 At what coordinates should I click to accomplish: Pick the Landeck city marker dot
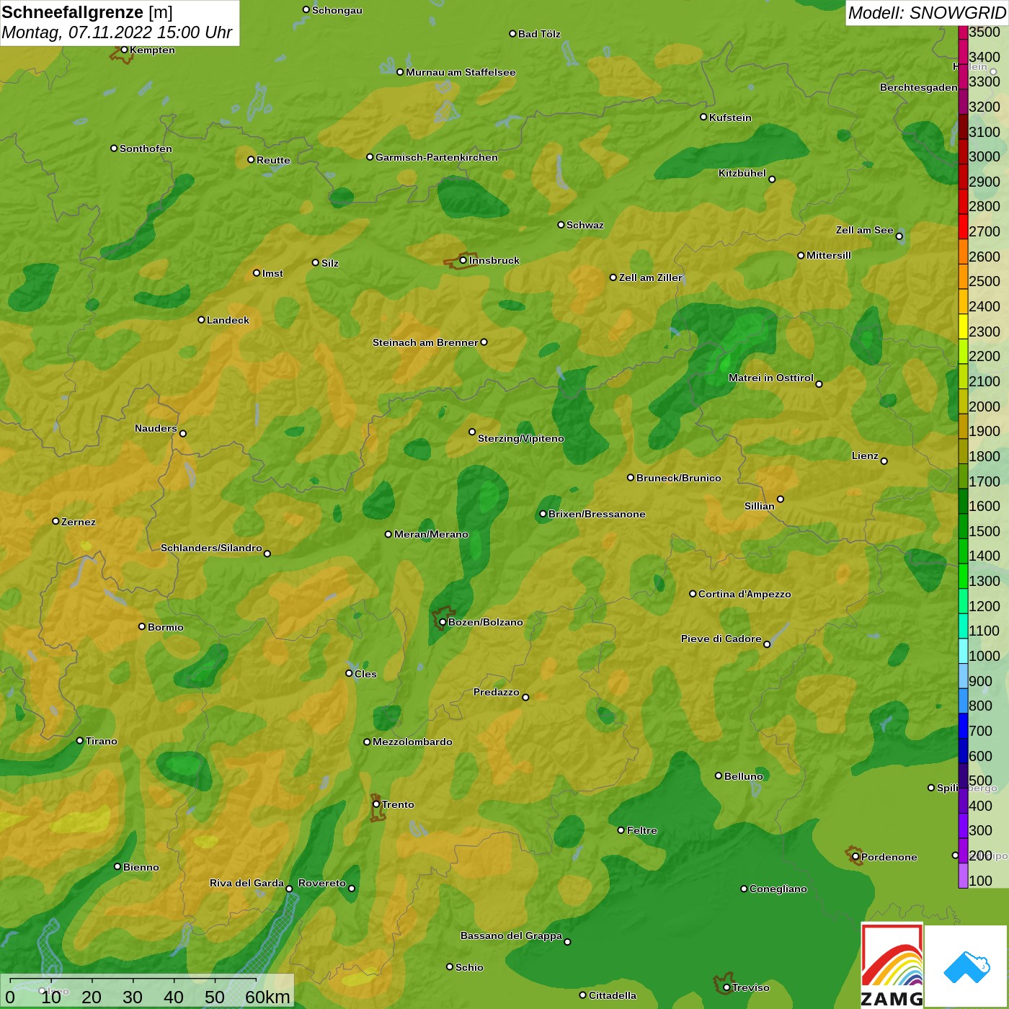pos(201,319)
